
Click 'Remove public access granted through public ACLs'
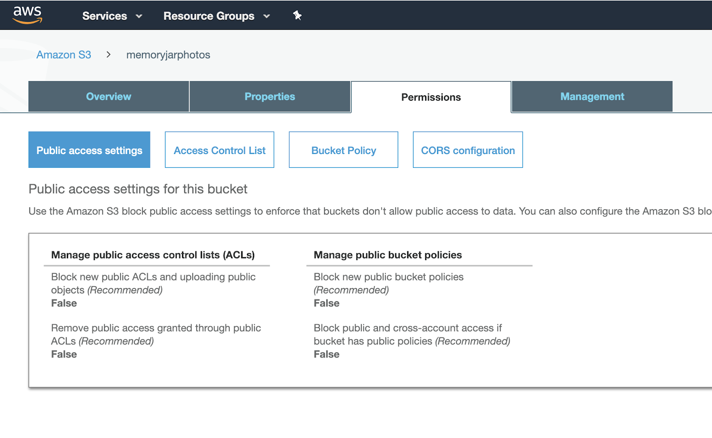156,334
